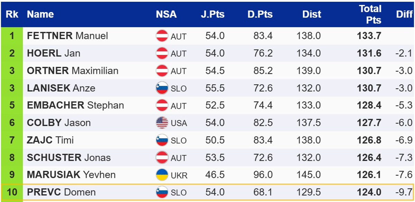
Task: Click the NSA column header
Action: [x=166, y=14]
